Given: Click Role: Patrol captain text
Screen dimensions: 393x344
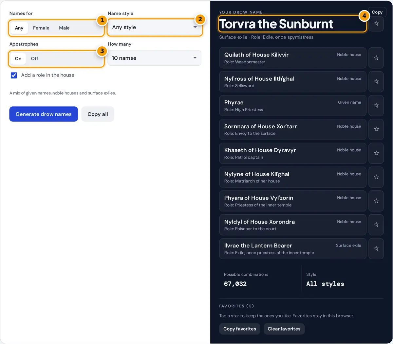Looking at the screenshot, I should tap(244, 157).
